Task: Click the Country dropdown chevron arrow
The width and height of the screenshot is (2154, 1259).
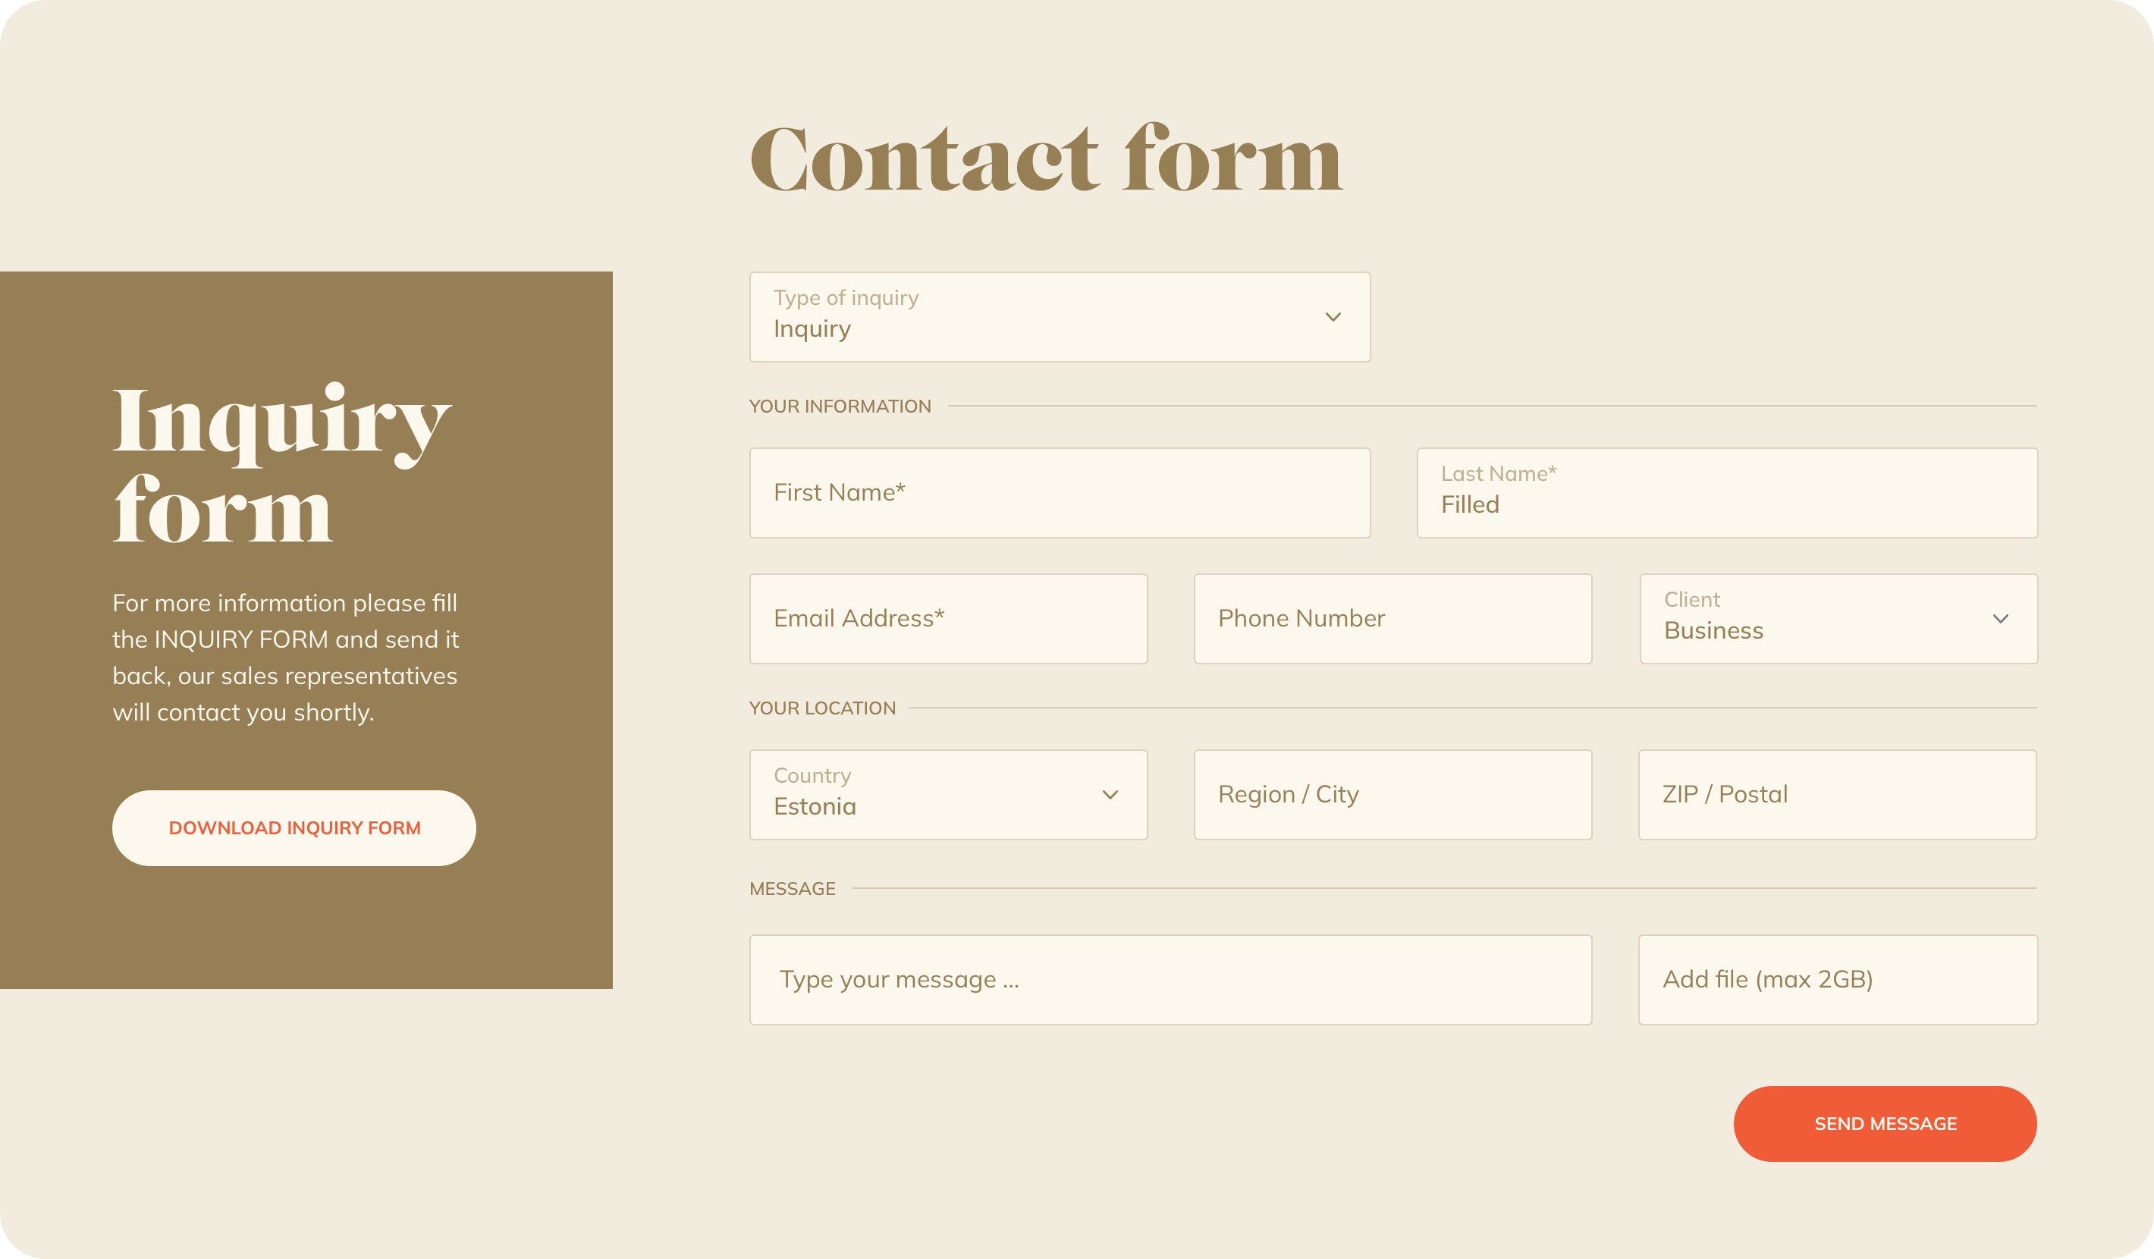Action: coord(1110,795)
